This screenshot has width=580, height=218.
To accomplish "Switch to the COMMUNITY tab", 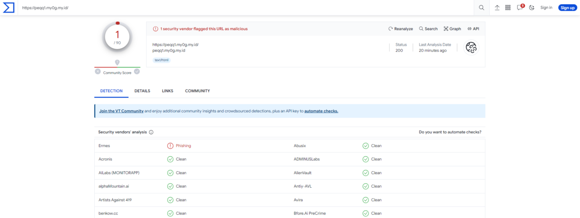I will 197,91.
